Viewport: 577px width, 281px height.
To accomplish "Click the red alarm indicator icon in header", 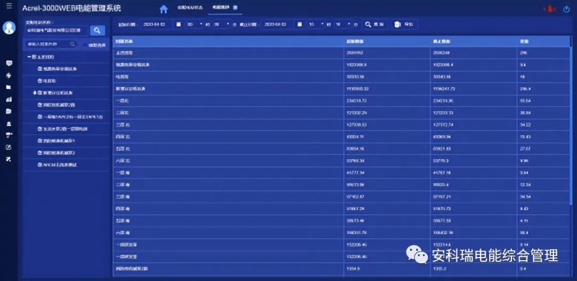I will point(550,9).
